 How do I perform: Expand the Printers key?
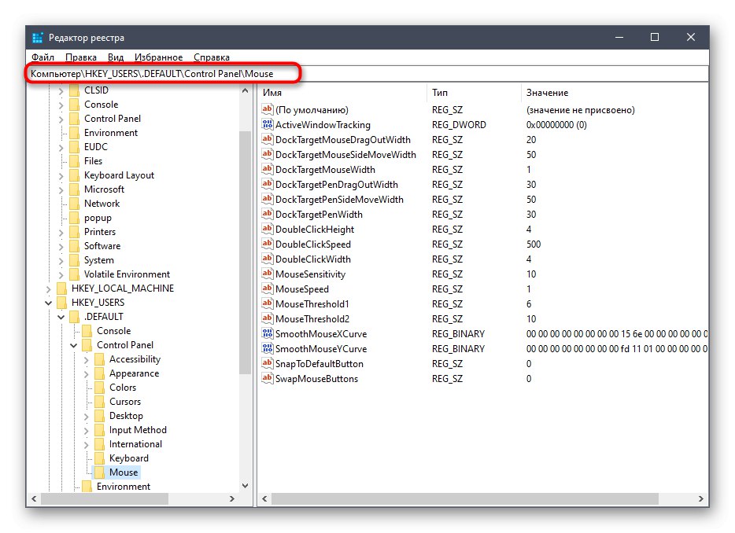pyautogui.click(x=61, y=233)
